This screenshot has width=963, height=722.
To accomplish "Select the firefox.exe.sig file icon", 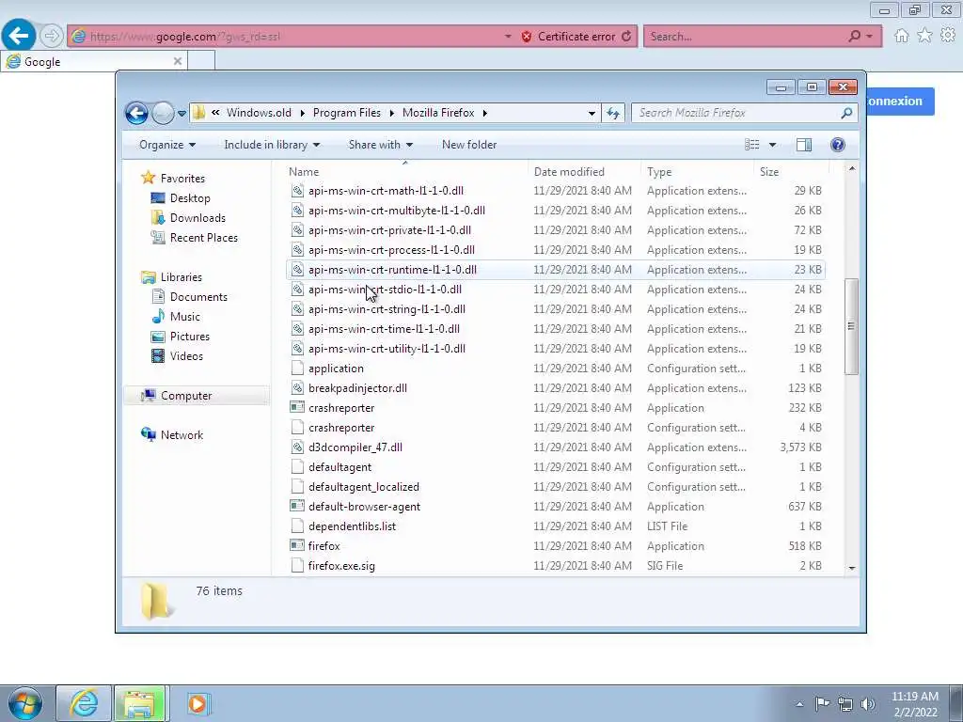I will point(297,565).
